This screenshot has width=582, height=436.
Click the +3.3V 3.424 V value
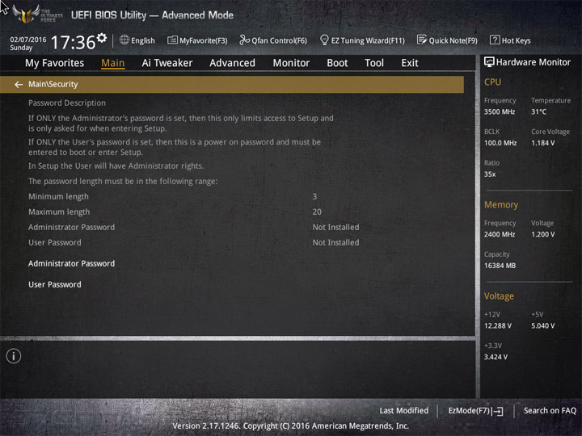point(496,357)
